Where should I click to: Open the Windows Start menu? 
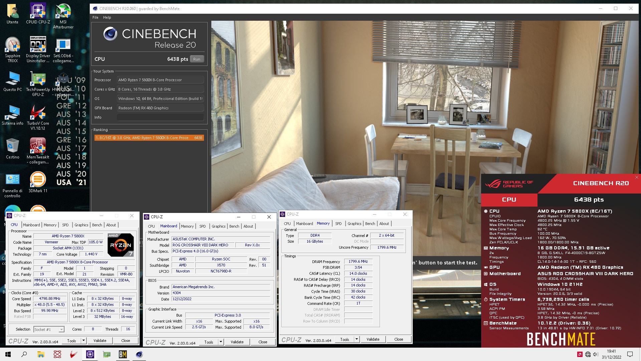(8, 354)
